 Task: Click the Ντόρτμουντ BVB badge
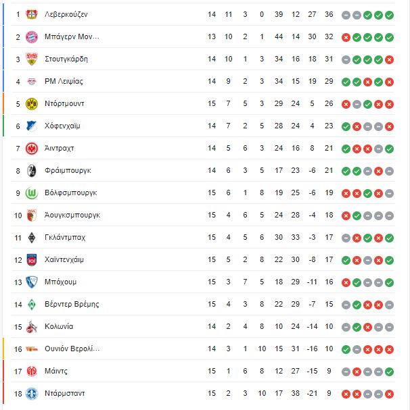[32, 104]
